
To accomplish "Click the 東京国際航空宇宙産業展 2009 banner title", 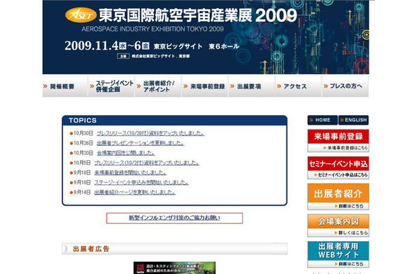I will [197, 16].
